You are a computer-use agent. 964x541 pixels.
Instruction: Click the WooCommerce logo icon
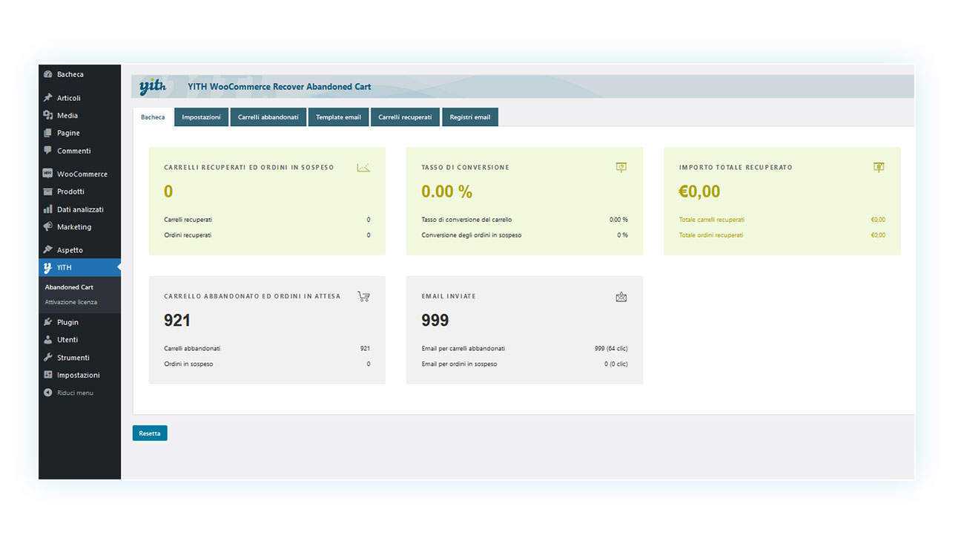48,174
